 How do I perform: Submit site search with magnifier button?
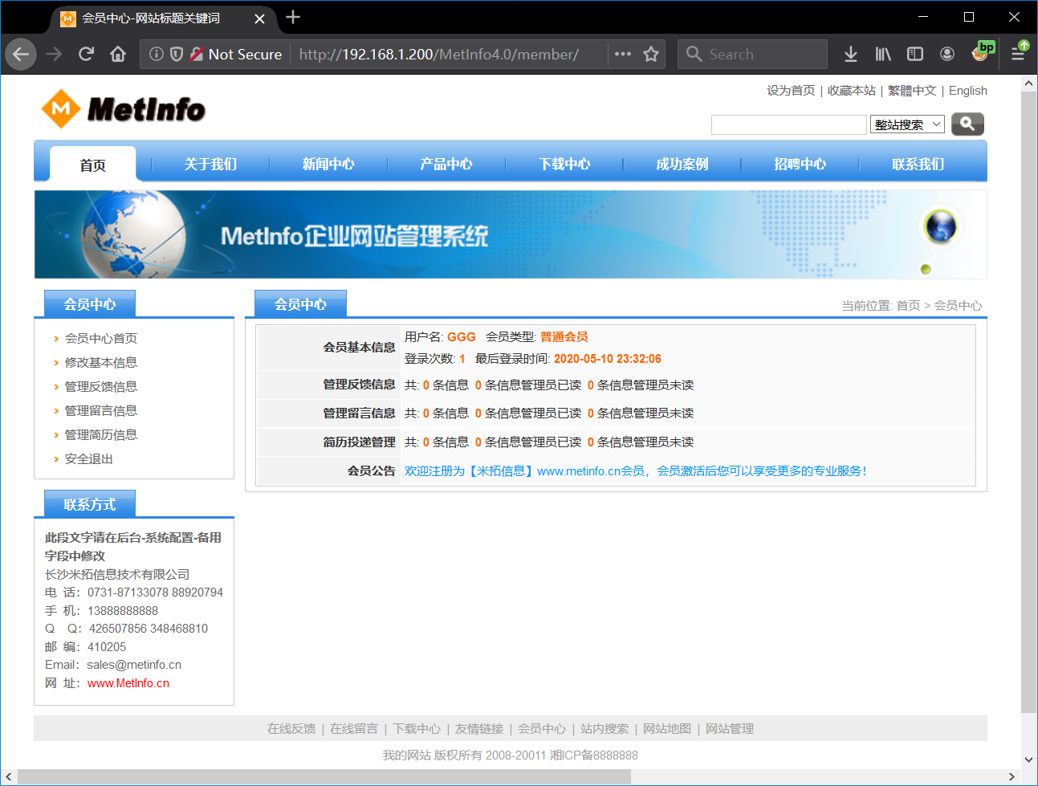[967, 124]
